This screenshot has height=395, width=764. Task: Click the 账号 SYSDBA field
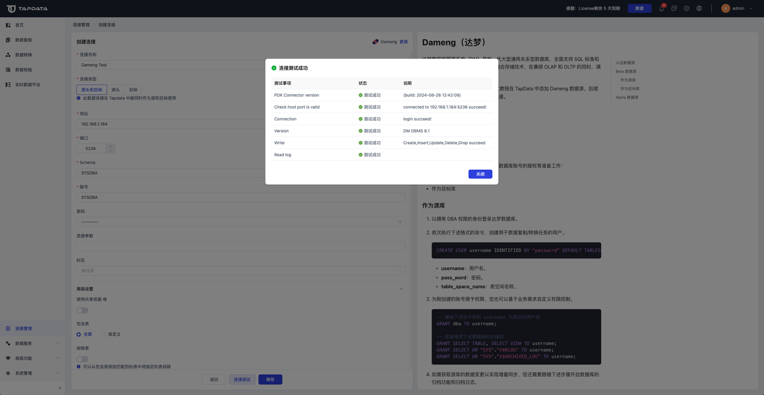pos(241,197)
